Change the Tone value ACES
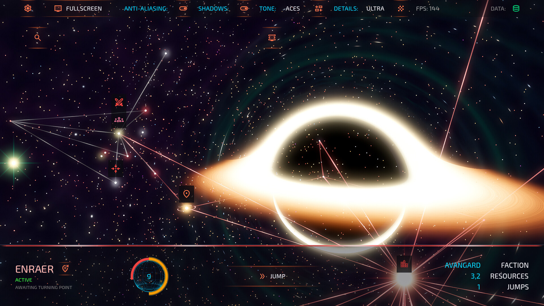Viewport: 544px width, 306px height. (x=293, y=9)
